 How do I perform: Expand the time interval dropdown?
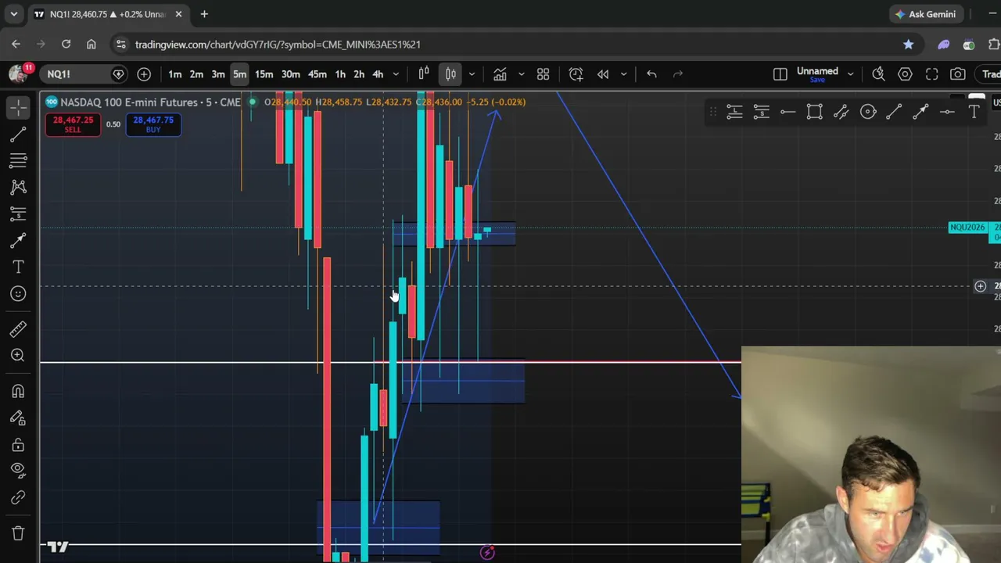(x=396, y=74)
